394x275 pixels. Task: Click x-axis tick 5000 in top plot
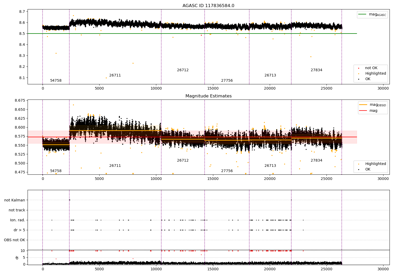[99, 89]
